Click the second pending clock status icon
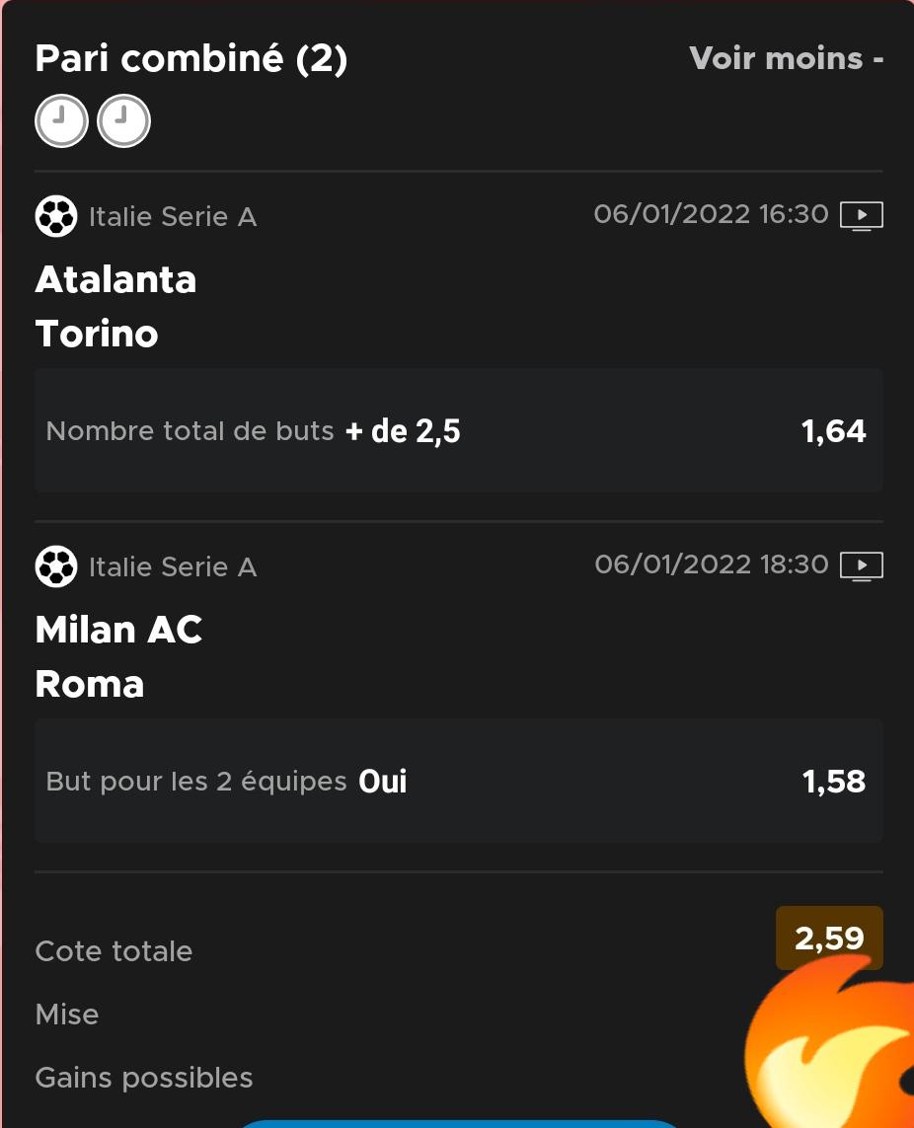Image resolution: width=914 pixels, height=1128 pixels. (x=123, y=120)
